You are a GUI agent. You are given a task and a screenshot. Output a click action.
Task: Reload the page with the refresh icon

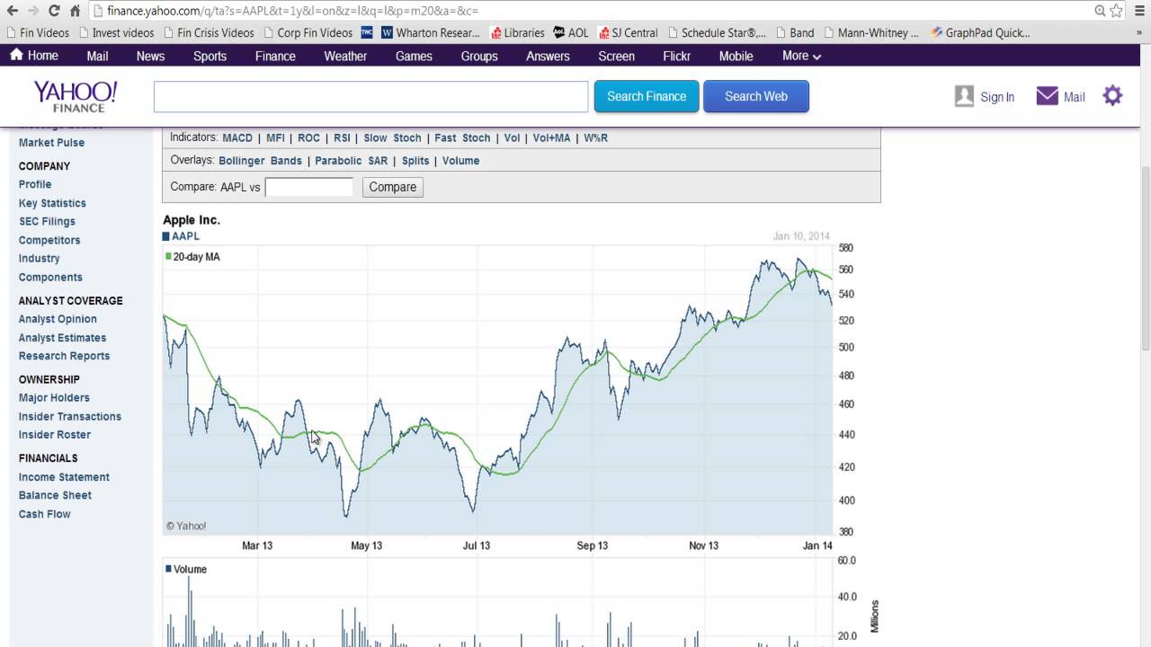(54, 11)
